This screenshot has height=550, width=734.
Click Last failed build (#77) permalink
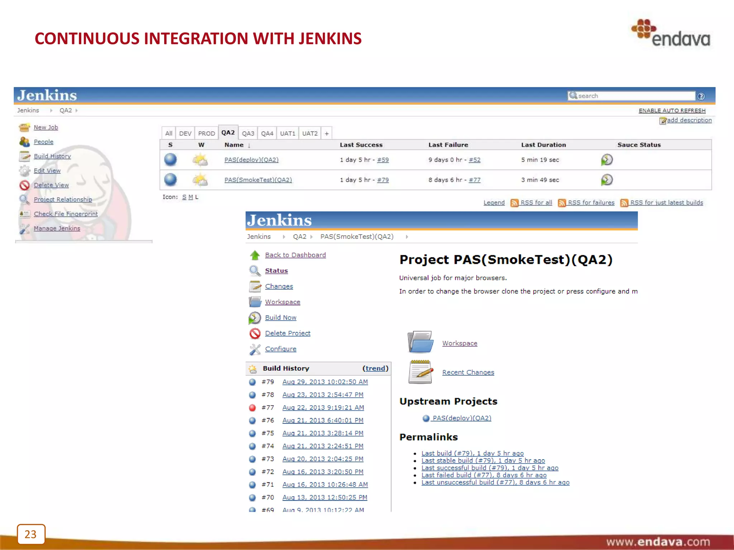484,475
